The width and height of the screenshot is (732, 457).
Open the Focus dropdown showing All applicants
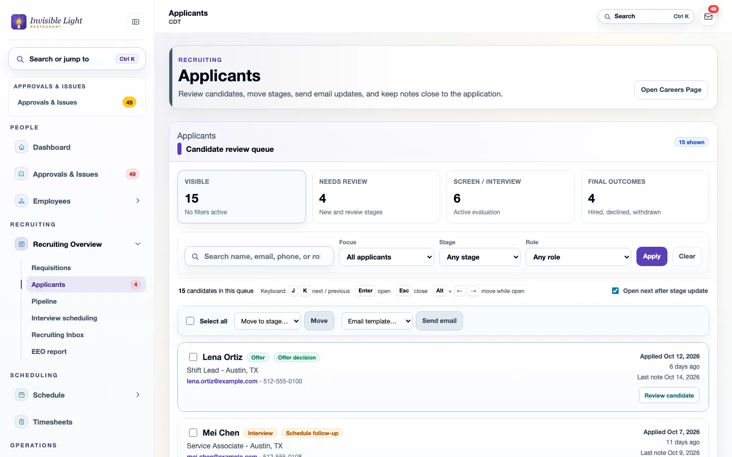[x=387, y=257]
